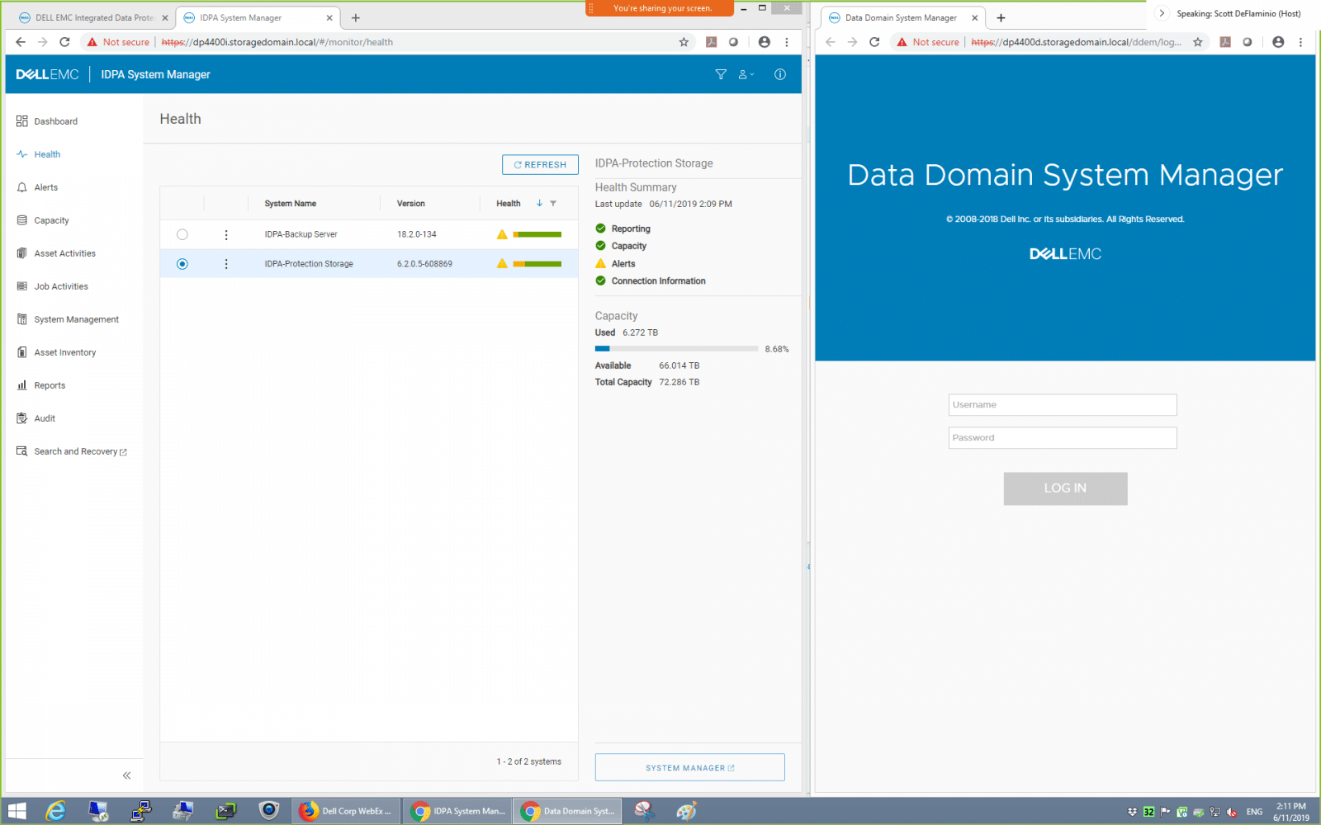Open actions menu for IDPA-Protection Storage row

click(226, 264)
